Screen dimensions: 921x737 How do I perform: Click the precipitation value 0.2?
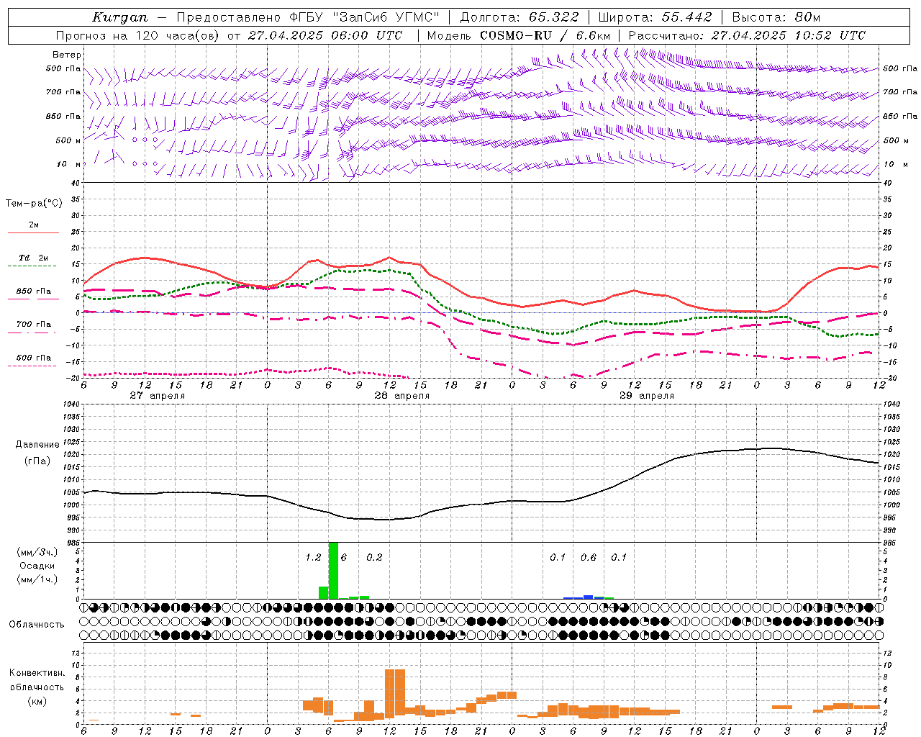pos(374,558)
